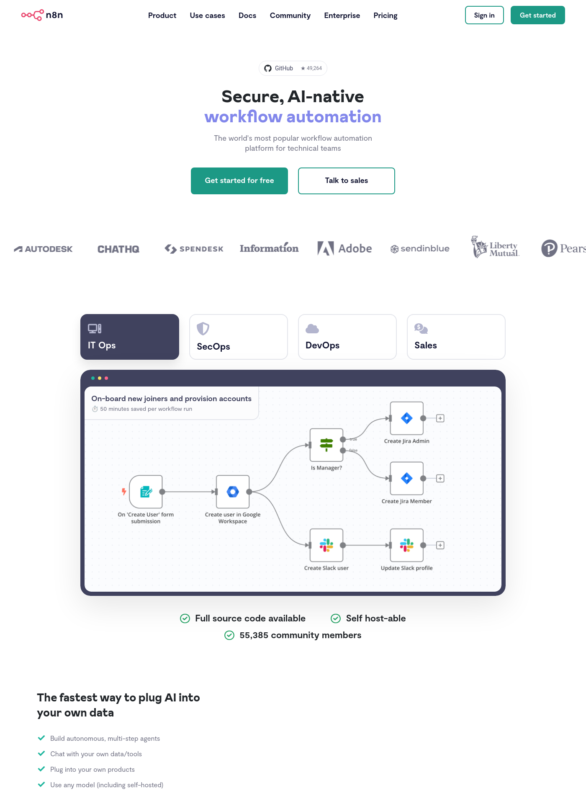
Task: Click 'On-board new joiners and provision accounts' title
Action: tap(172, 399)
